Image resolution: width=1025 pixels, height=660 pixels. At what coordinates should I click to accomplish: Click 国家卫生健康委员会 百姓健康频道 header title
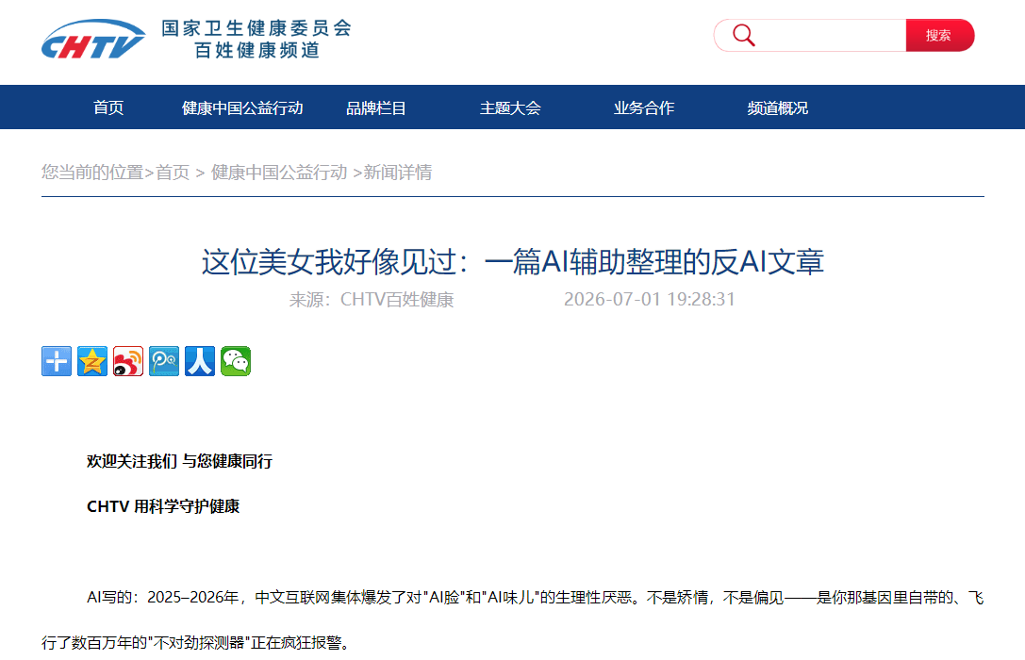tap(256, 39)
